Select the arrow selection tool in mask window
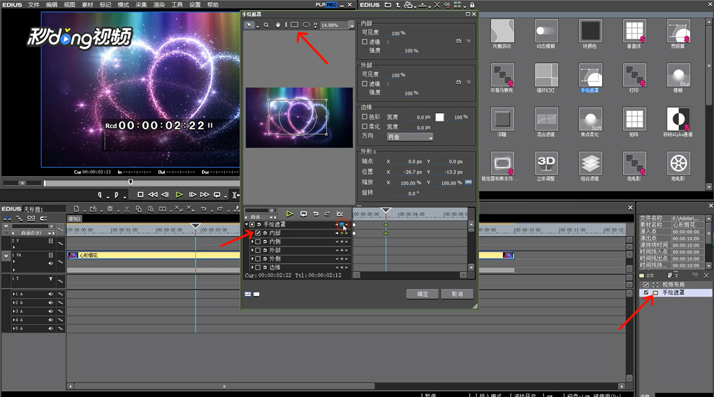The image size is (714, 397). (250, 25)
